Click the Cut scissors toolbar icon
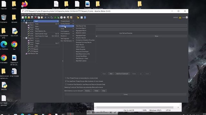The width and height of the screenshot is (206, 115). click(x=35, y=18)
